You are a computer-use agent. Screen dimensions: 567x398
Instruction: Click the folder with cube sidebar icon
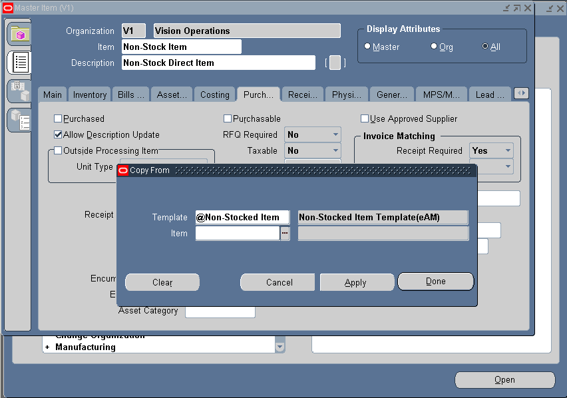20,35
